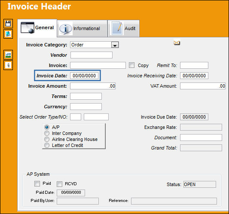Screen dimensions: 229x214
Task: Enable the Paid checkbox
Action: 37,183
